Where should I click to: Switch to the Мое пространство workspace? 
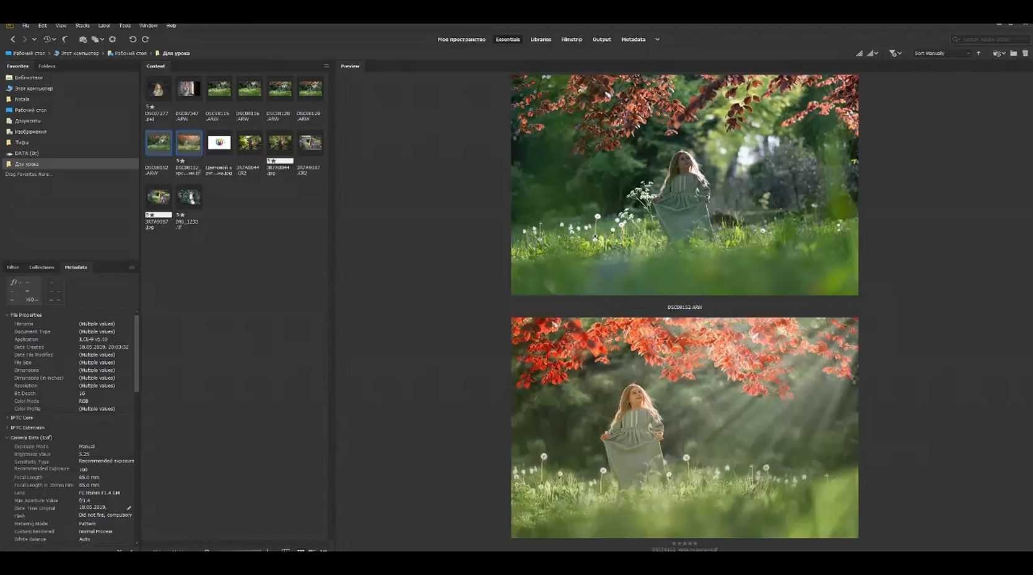click(x=461, y=40)
